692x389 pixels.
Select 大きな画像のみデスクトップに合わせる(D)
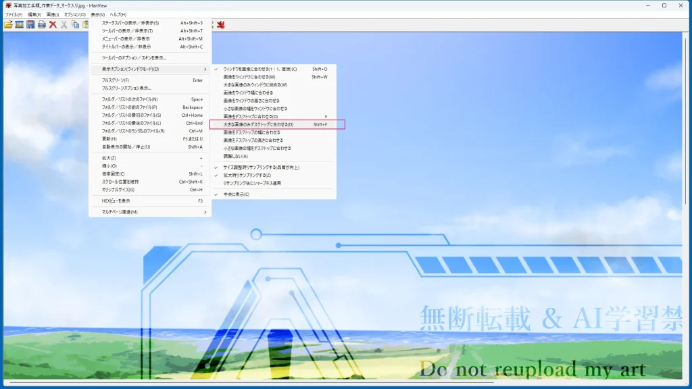273,124
